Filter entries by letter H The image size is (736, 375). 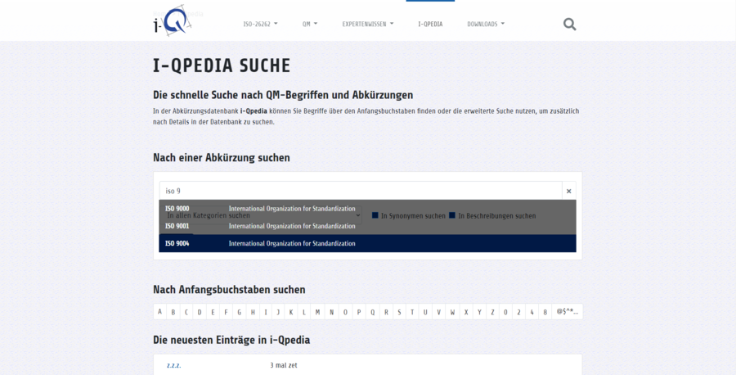pos(253,312)
